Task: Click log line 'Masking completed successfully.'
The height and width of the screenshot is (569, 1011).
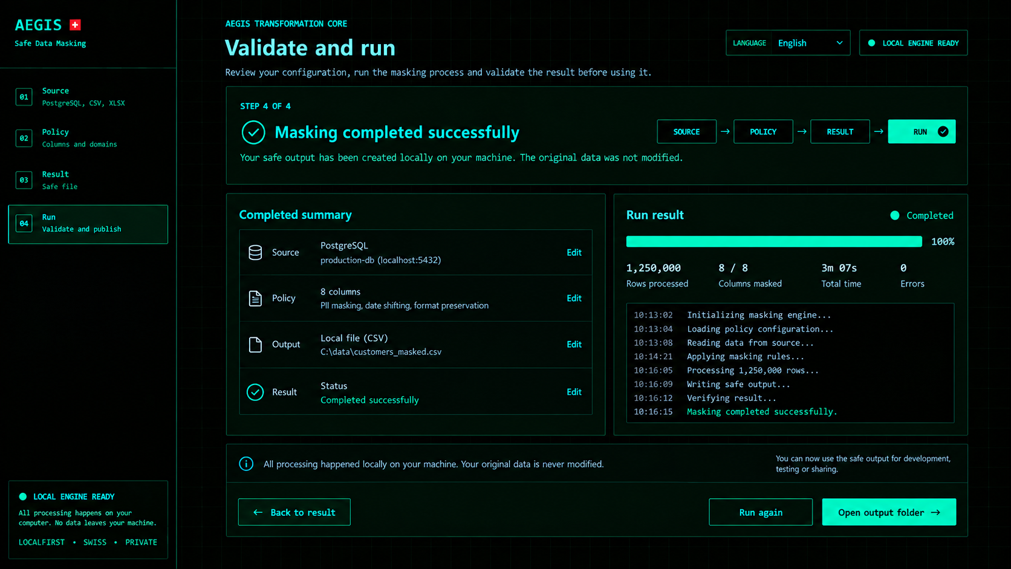Action: coord(762,412)
